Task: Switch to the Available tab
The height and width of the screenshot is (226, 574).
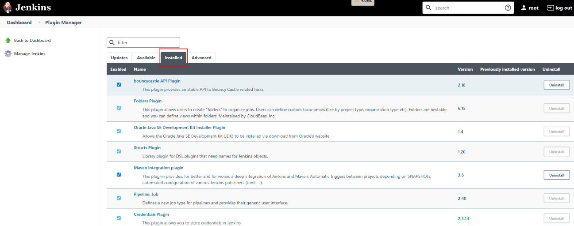Action: (x=146, y=58)
